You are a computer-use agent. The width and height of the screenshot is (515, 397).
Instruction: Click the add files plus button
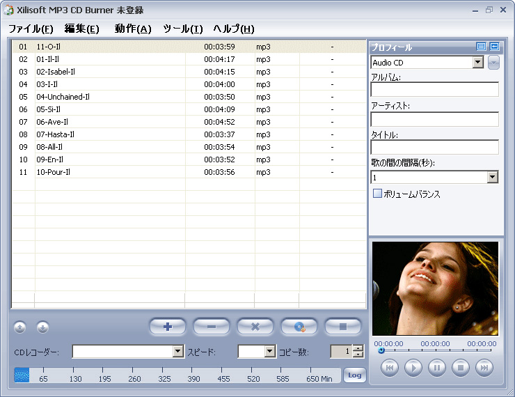(x=167, y=326)
